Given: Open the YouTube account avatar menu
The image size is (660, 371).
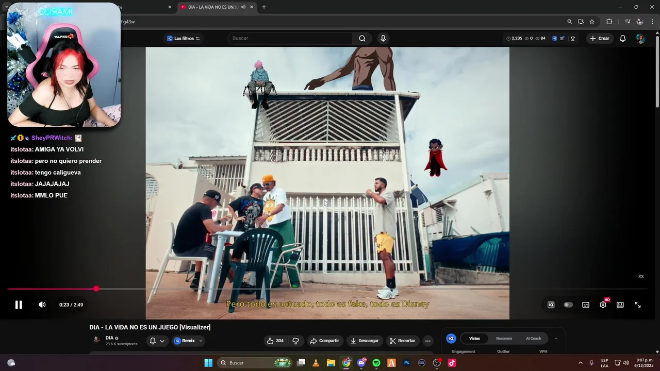Looking at the screenshot, I should click(x=640, y=38).
